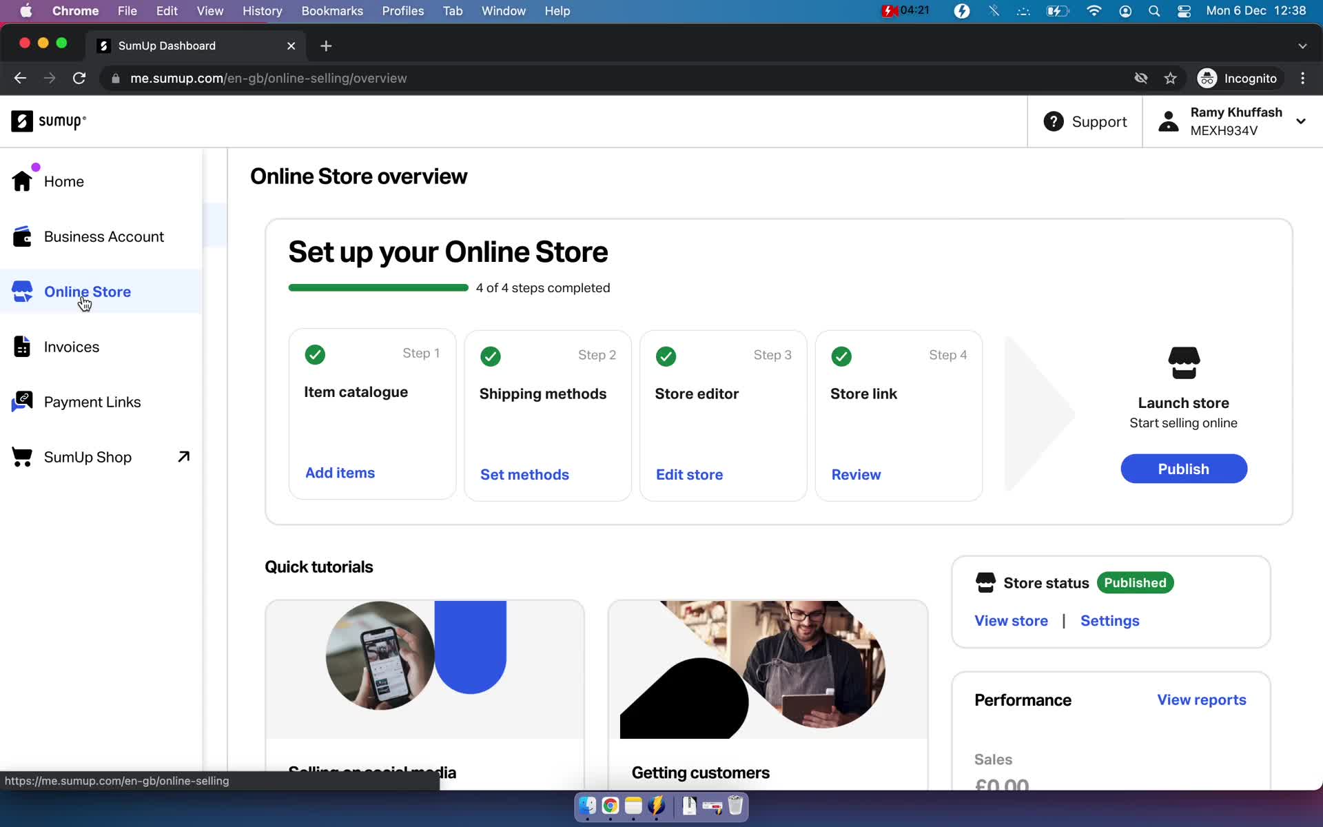Click View store link
Image resolution: width=1323 pixels, height=827 pixels.
[x=1011, y=621]
